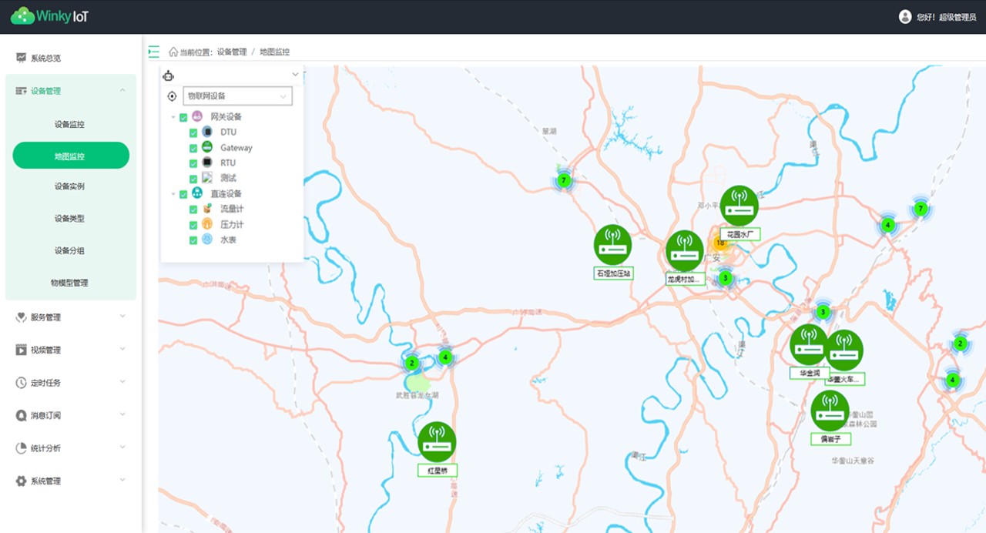Open the 设备分组 submenu item

pos(70,251)
